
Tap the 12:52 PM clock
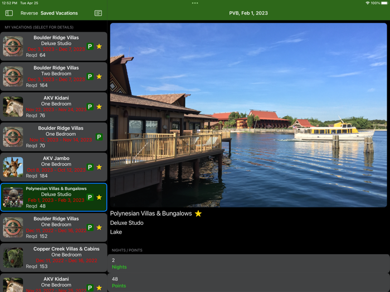(9, 3)
